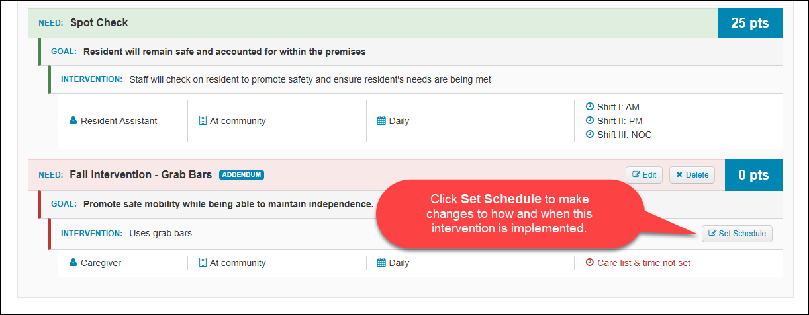Click building icon in Spot Check row
Image resolution: width=809 pixels, height=315 pixels.
[x=203, y=121]
